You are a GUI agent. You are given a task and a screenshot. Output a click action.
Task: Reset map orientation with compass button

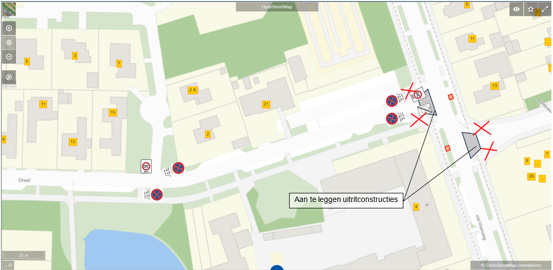[9, 77]
